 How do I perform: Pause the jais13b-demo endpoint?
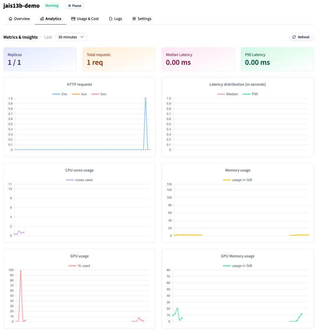[75, 6]
